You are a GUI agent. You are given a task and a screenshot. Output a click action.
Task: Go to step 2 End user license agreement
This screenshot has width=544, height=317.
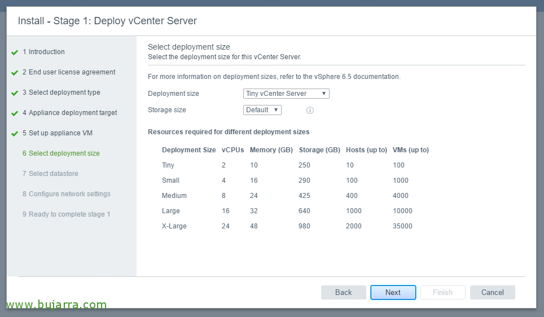coord(69,72)
